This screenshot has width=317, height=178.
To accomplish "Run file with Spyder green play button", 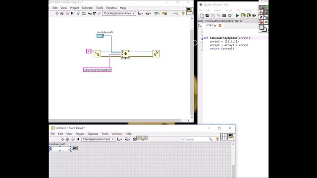I will click(238, 15).
